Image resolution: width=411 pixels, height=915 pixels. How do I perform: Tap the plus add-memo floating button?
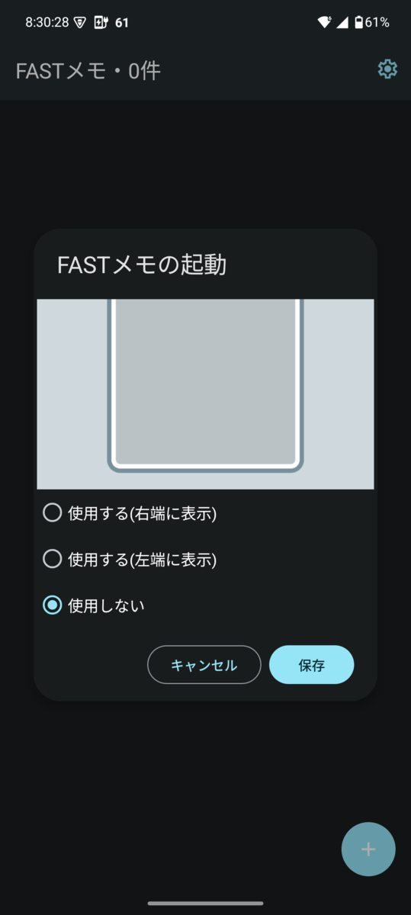click(x=368, y=849)
